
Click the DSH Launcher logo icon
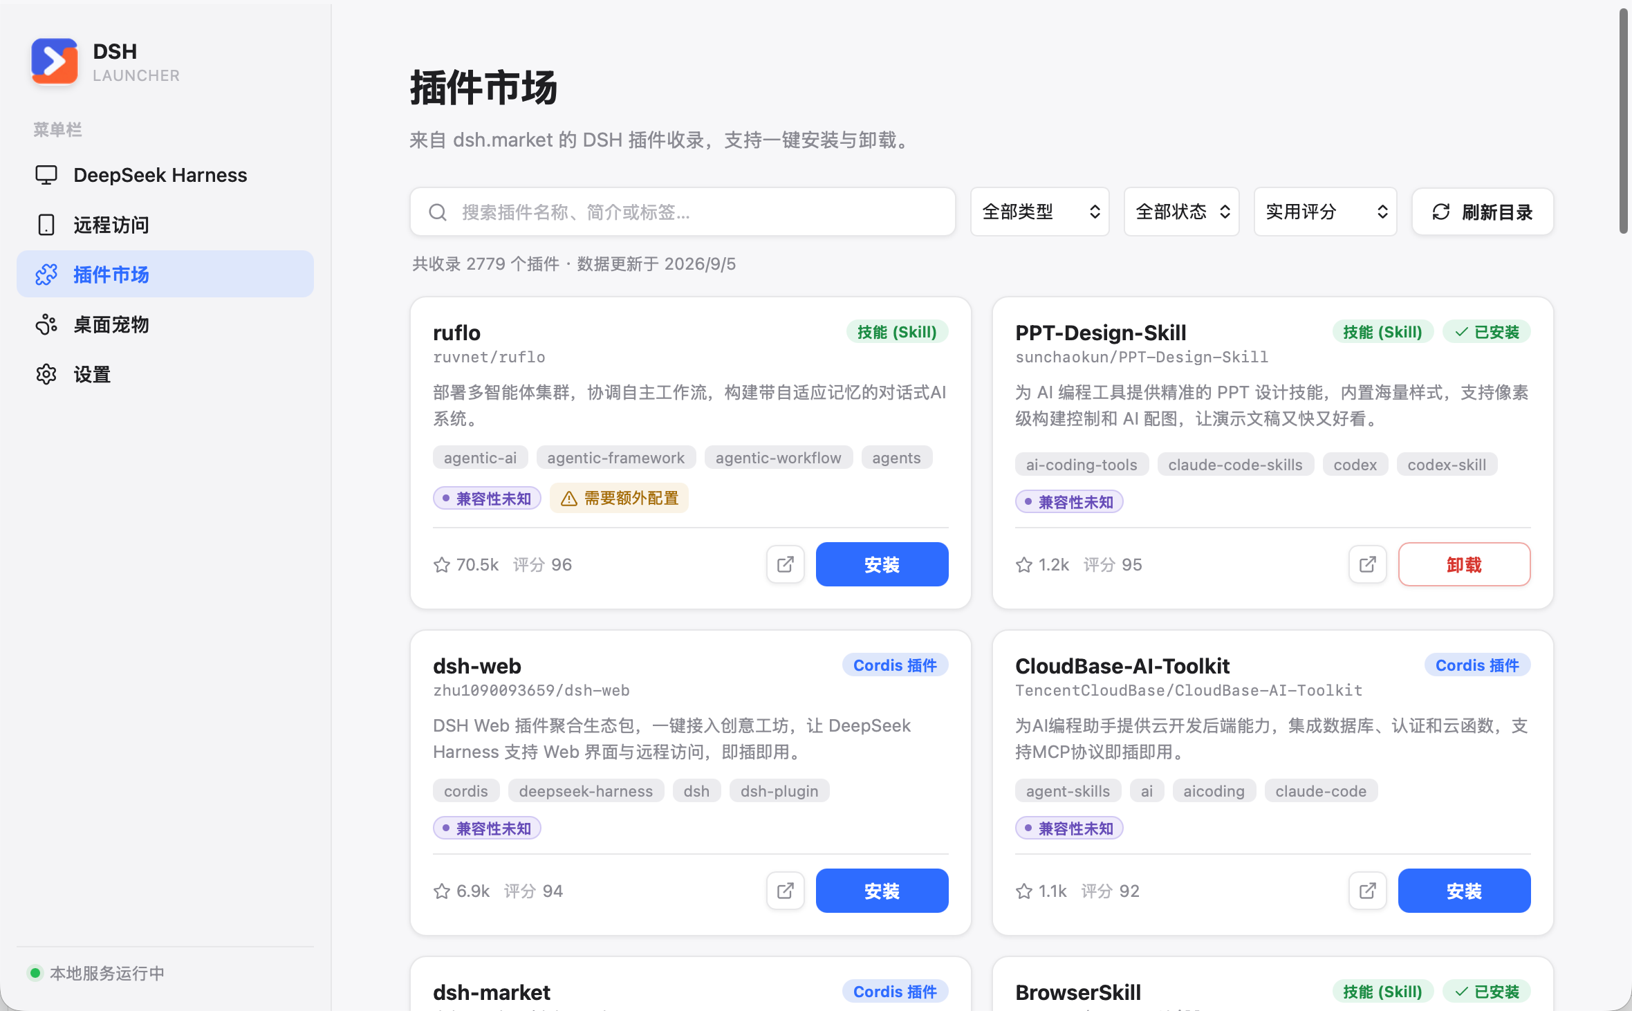pos(54,61)
